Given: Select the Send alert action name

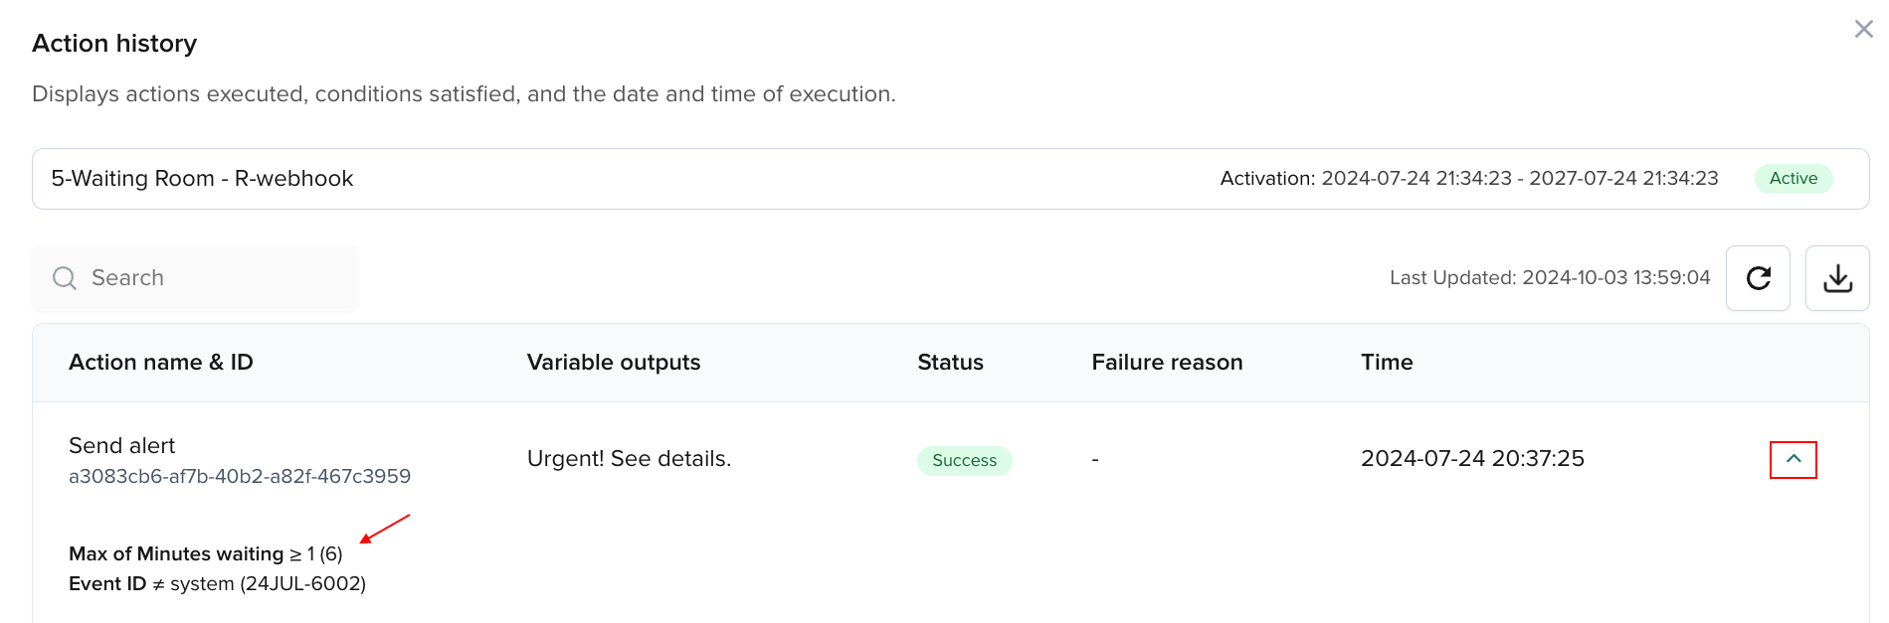Looking at the screenshot, I should (x=122, y=446).
